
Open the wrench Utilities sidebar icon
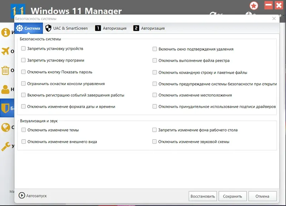coord(6,146)
